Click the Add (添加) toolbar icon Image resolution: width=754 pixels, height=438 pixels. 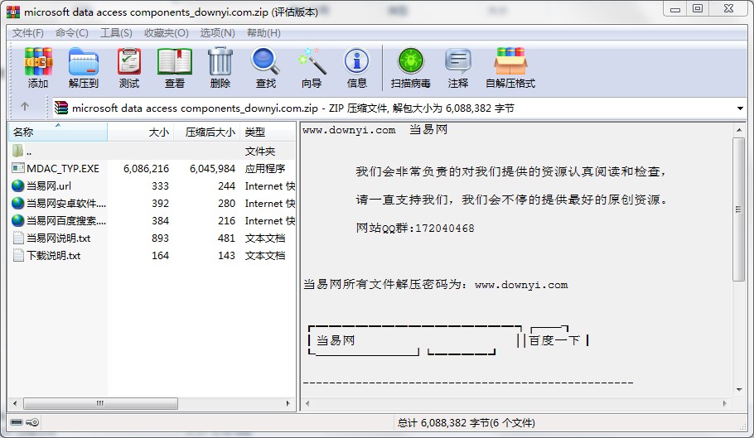[x=38, y=62]
